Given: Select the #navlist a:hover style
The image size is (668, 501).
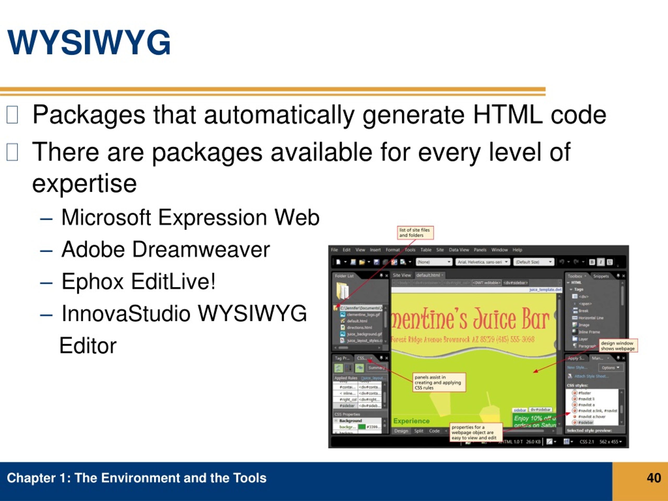Looking at the screenshot, I should [x=589, y=416].
